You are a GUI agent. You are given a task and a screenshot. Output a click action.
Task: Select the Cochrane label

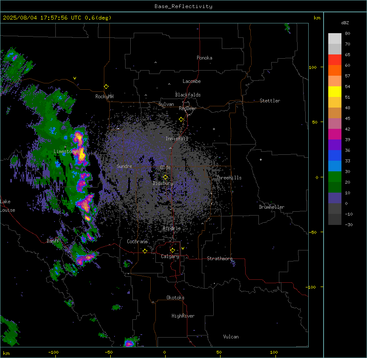coord(138,242)
